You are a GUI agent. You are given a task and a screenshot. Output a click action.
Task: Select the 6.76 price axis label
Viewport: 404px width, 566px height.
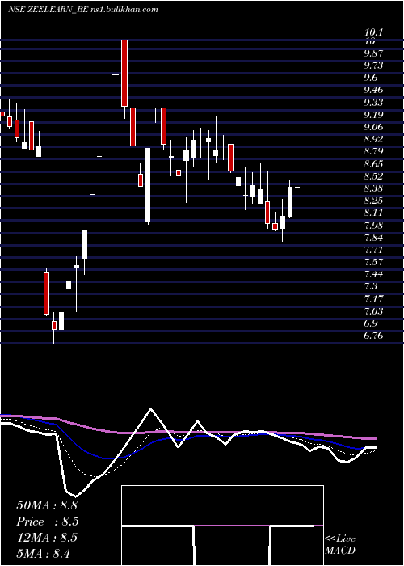coord(373,336)
